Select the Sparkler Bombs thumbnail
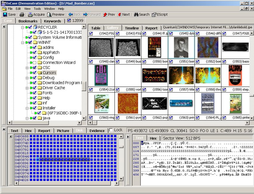The image size is (254, 194). point(155,76)
